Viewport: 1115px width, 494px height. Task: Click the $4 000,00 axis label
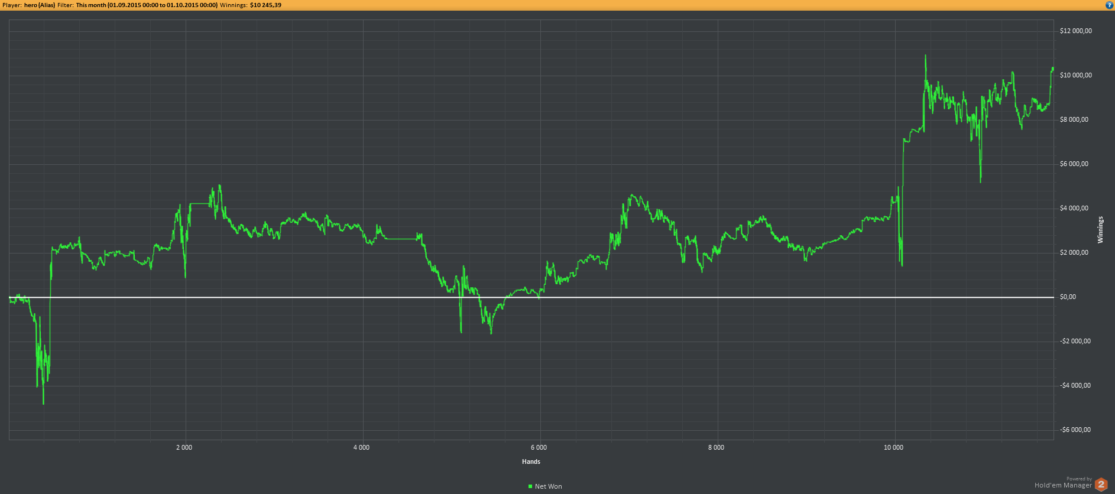pos(1074,208)
